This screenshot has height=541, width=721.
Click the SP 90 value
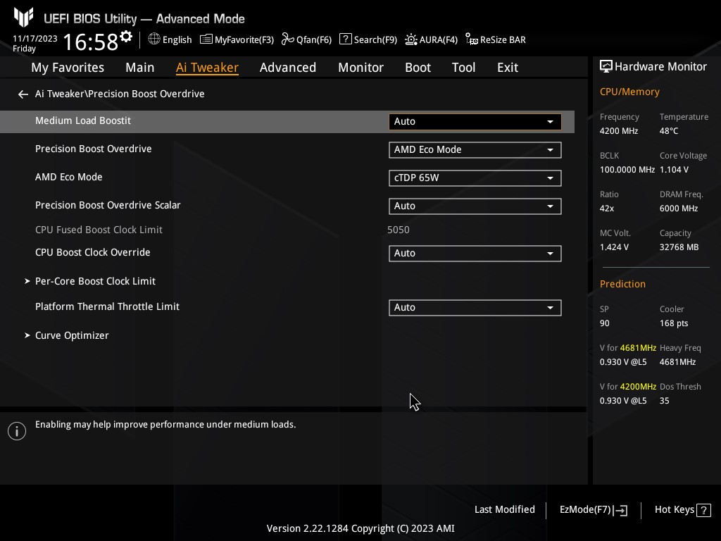click(604, 323)
